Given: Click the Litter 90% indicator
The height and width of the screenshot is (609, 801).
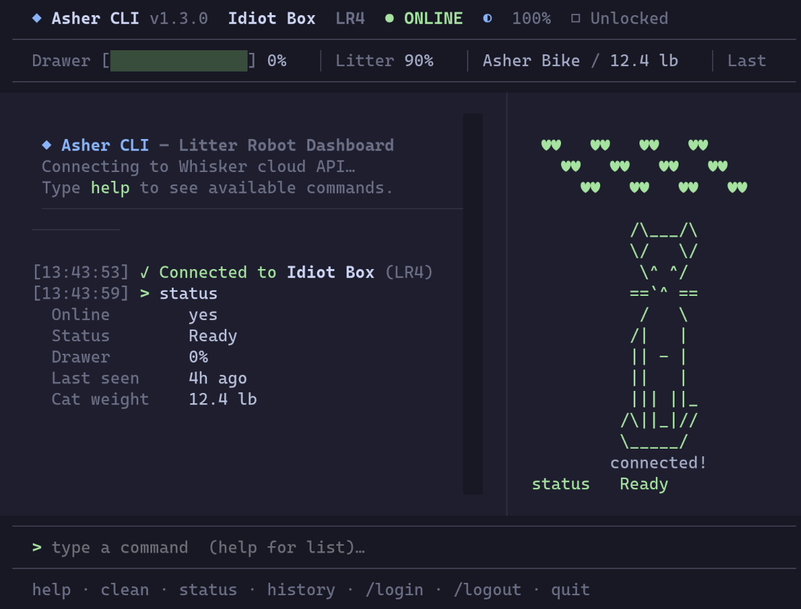Looking at the screenshot, I should 384,61.
